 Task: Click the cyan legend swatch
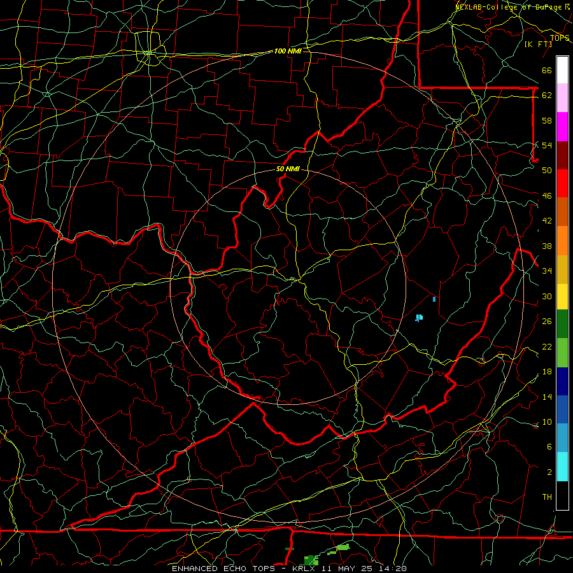click(562, 467)
